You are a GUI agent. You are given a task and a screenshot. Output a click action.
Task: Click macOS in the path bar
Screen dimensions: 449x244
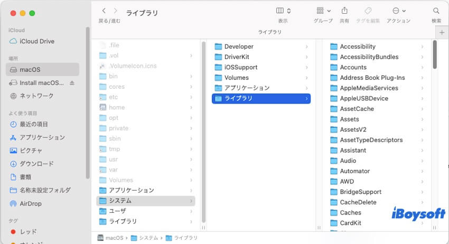click(110, 238)
